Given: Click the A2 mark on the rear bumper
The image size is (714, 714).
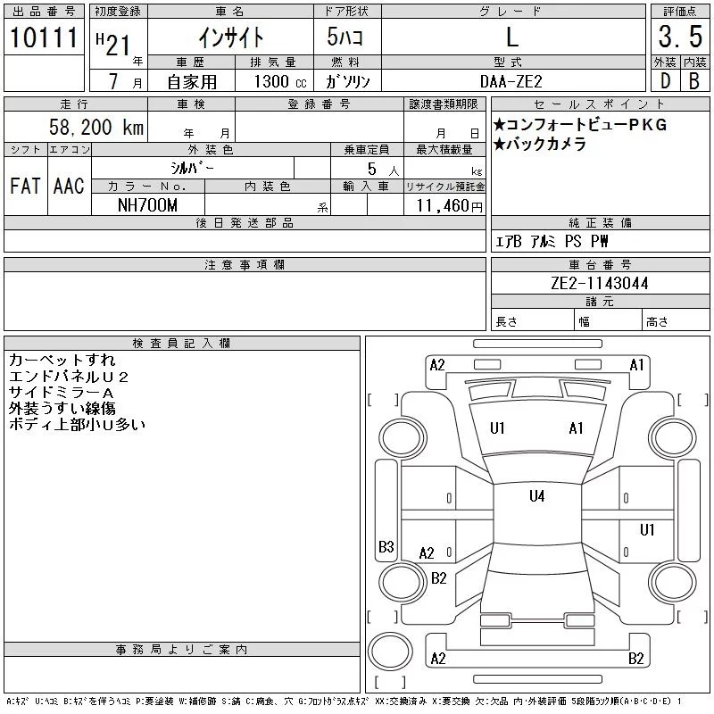Looking at the screenshot, I should tap(438, 659).
